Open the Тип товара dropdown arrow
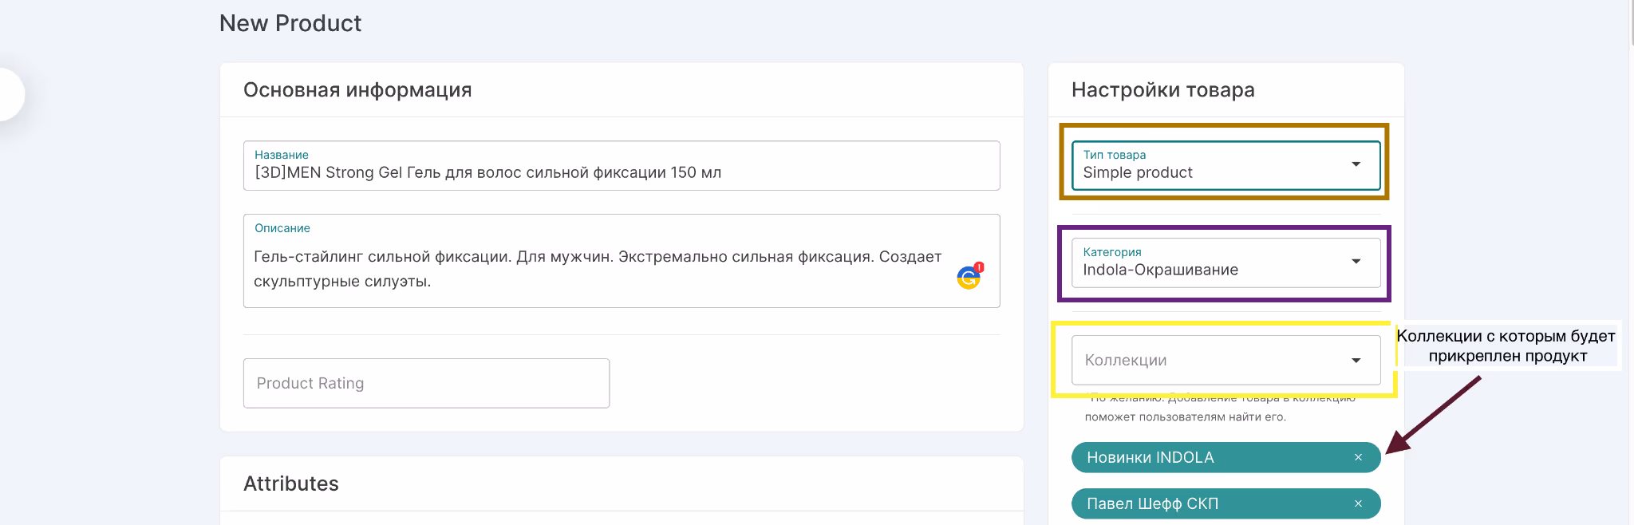This screenshot has height=525, width=1634. pyautogui.click(x=1356, y=164)
